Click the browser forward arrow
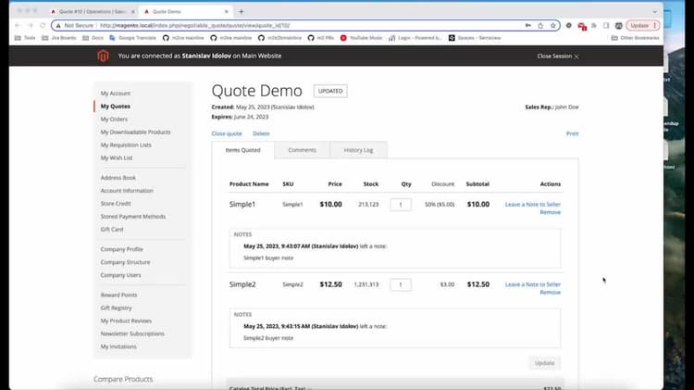Screen dimensions: 694x390 tap(31, 25)
